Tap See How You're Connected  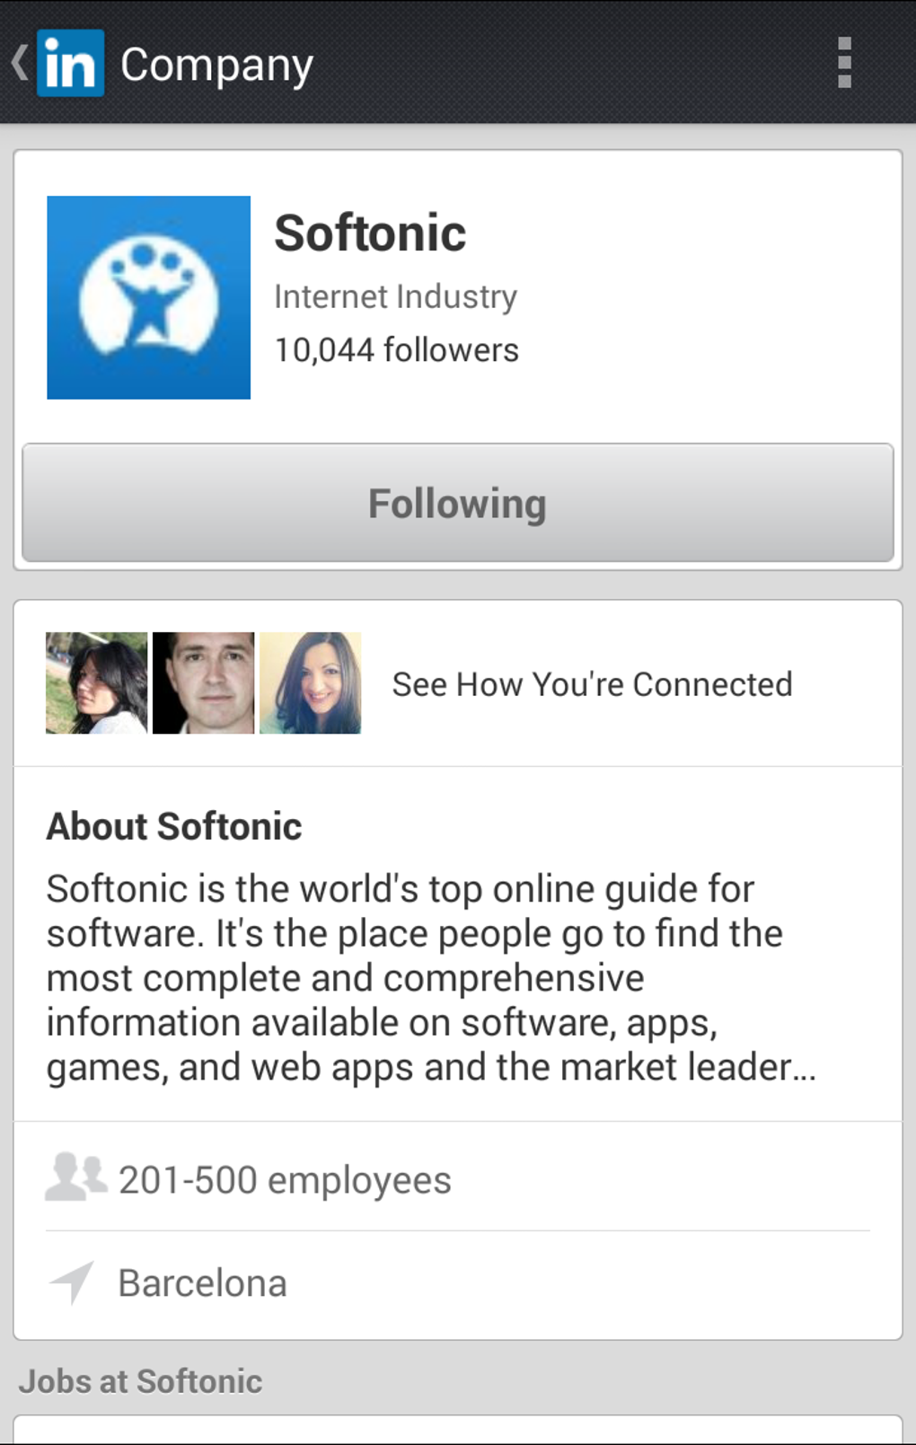[592, 684]
